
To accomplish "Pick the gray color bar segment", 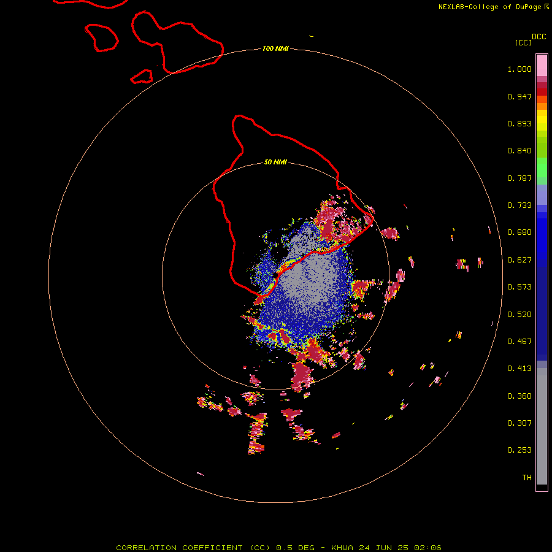I will [542, 426].
